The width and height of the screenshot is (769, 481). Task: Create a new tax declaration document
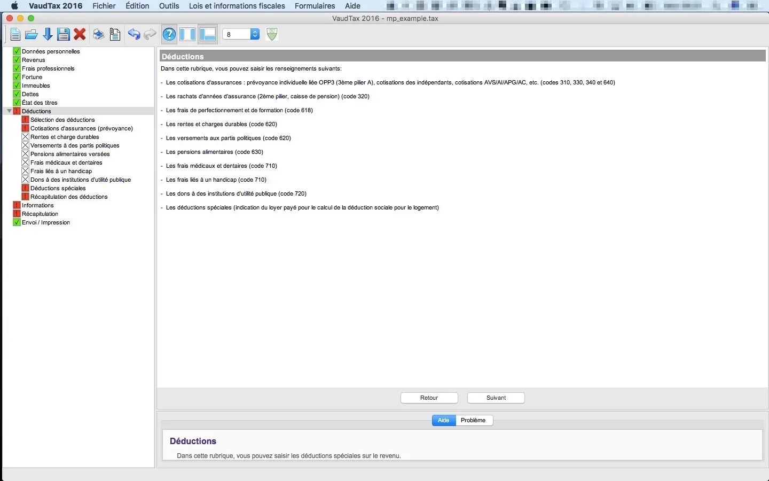pos(15,35)
